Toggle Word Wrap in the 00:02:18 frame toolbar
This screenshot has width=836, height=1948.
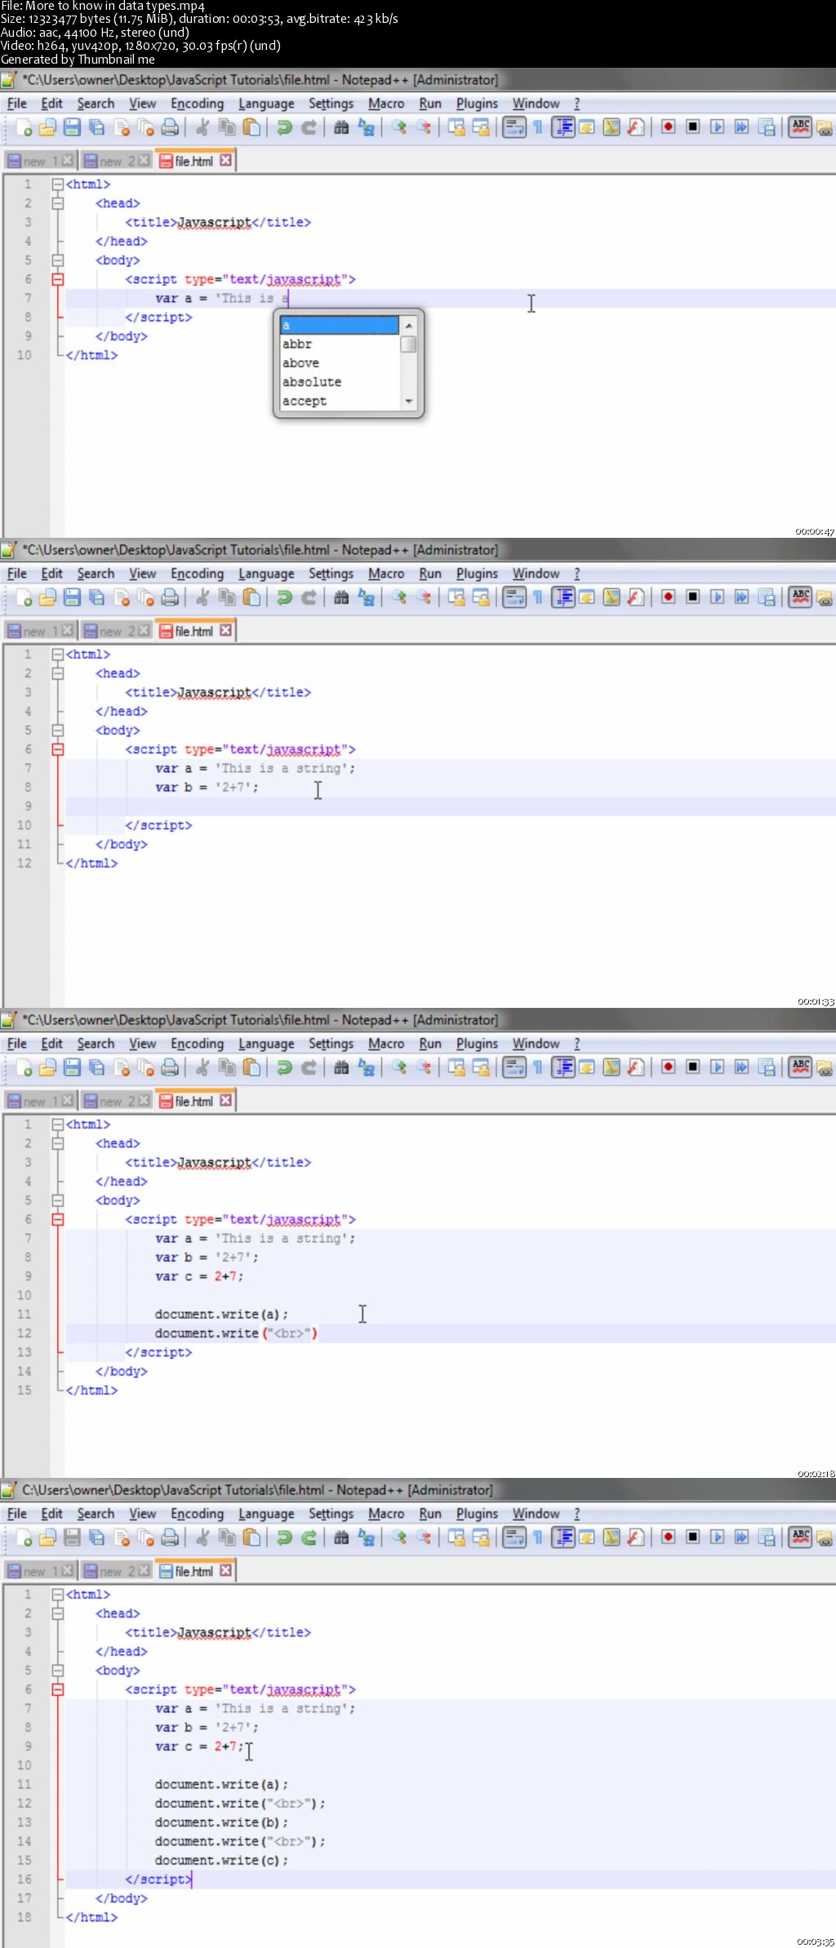[x=514, y=1067]
